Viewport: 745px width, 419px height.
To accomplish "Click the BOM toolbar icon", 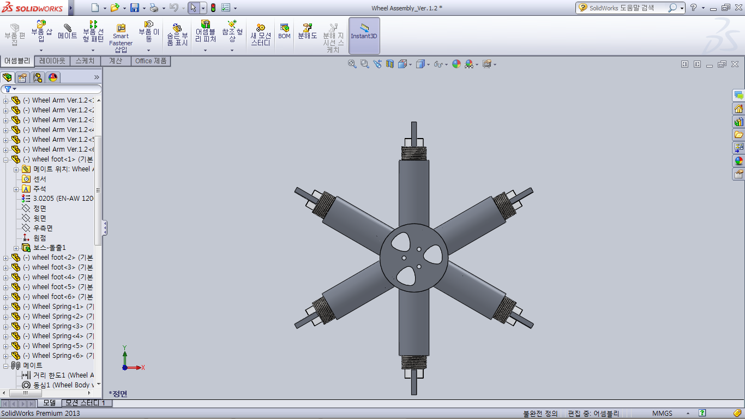I will tap(284, 32).
